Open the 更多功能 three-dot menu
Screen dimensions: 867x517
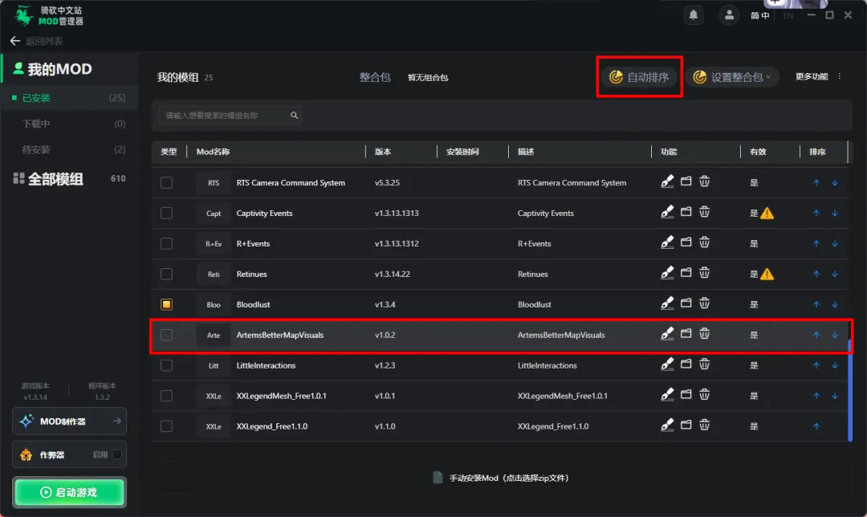pyautogui.click(x=840, y=77)
